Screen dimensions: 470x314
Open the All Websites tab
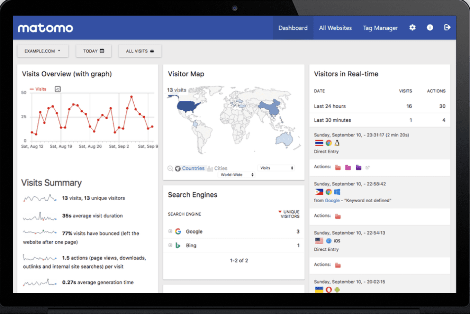click(335, 28)
